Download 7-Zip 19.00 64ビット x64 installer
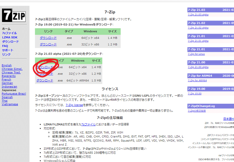Screen dimensions: 234x162 coord(48,38)
